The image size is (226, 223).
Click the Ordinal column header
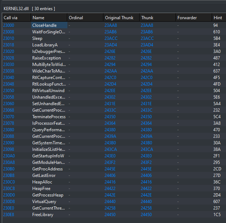coord(85,18)
